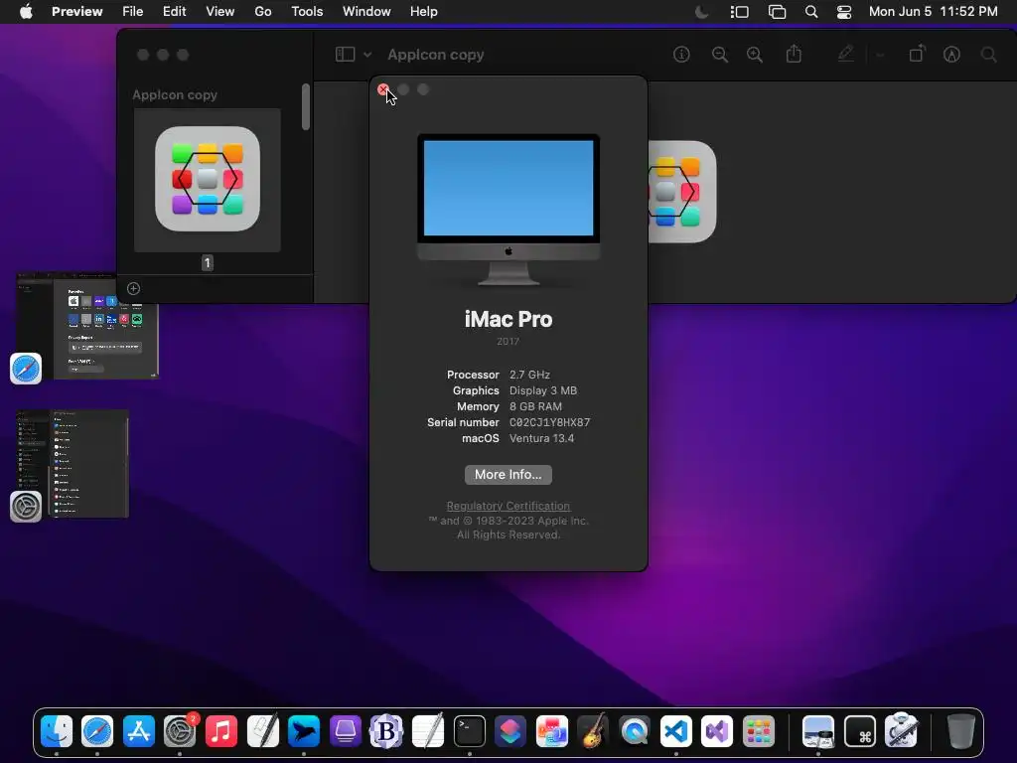This screenshot has height=763, width=1017.
Task: Click the Preview sidebar scrollbar
Action: tap(306, 107)
